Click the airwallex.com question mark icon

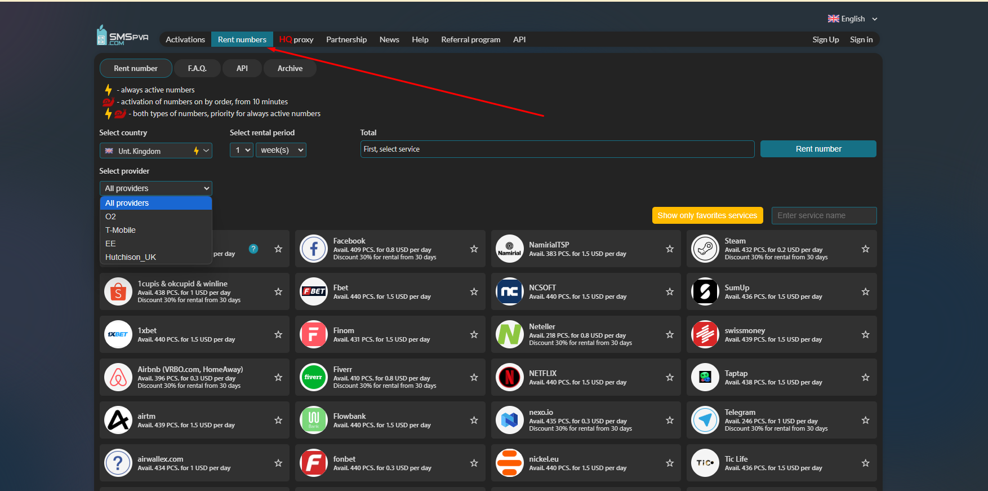[x=118, y=463]
